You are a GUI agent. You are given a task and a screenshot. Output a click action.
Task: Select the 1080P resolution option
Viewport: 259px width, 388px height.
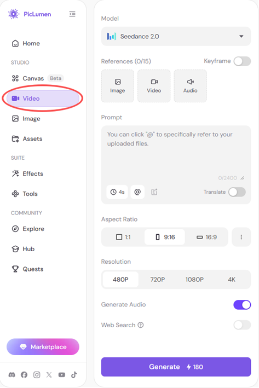pos(194,280)
